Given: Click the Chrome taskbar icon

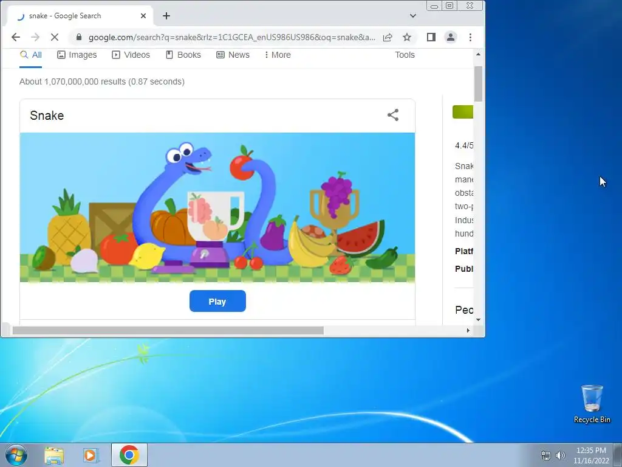Looking at the screenshot, I should pyautogui.click(x=129, y=455).
